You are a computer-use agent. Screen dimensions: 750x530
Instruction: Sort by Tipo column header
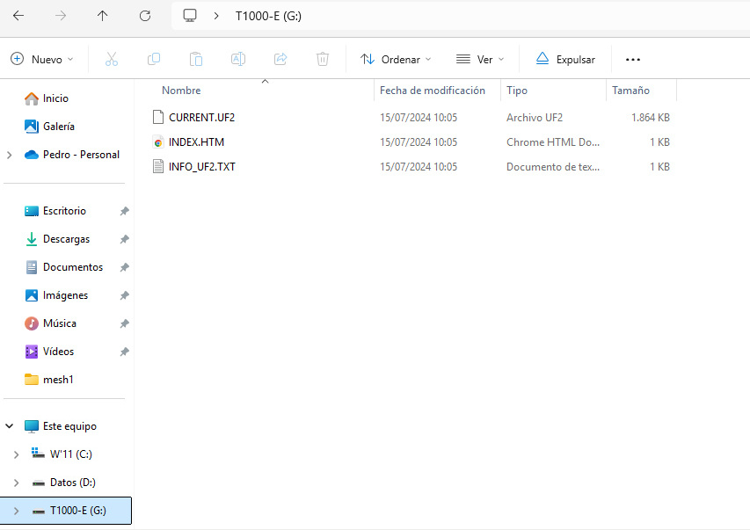click(517, 91)
